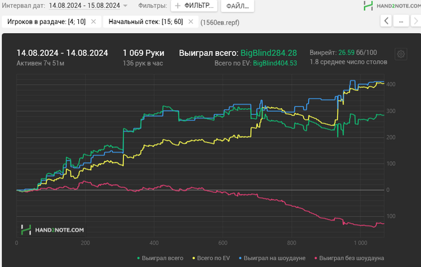The width and height of the screenshot is (421, 267).
Task: Open the date range dropdown arrow
Action: (125, 5)
